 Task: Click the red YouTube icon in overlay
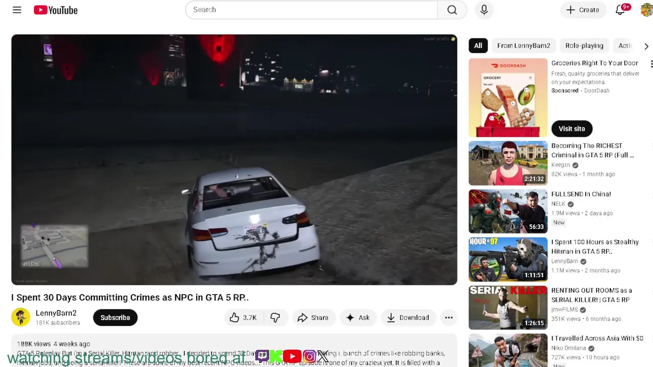click(292, 356)
